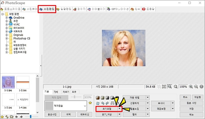Click the magnifier icon left of 100%

[x=175, y=87]
